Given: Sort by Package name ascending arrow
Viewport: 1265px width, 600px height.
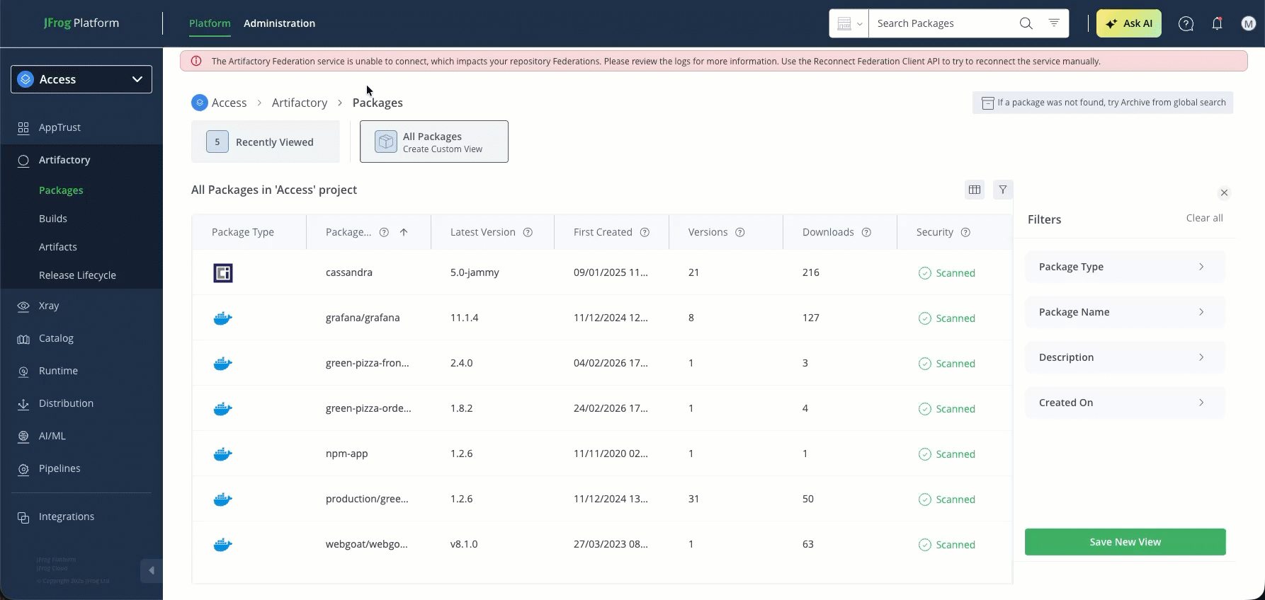Looking at the screenshot, I should tap(404, 232).
